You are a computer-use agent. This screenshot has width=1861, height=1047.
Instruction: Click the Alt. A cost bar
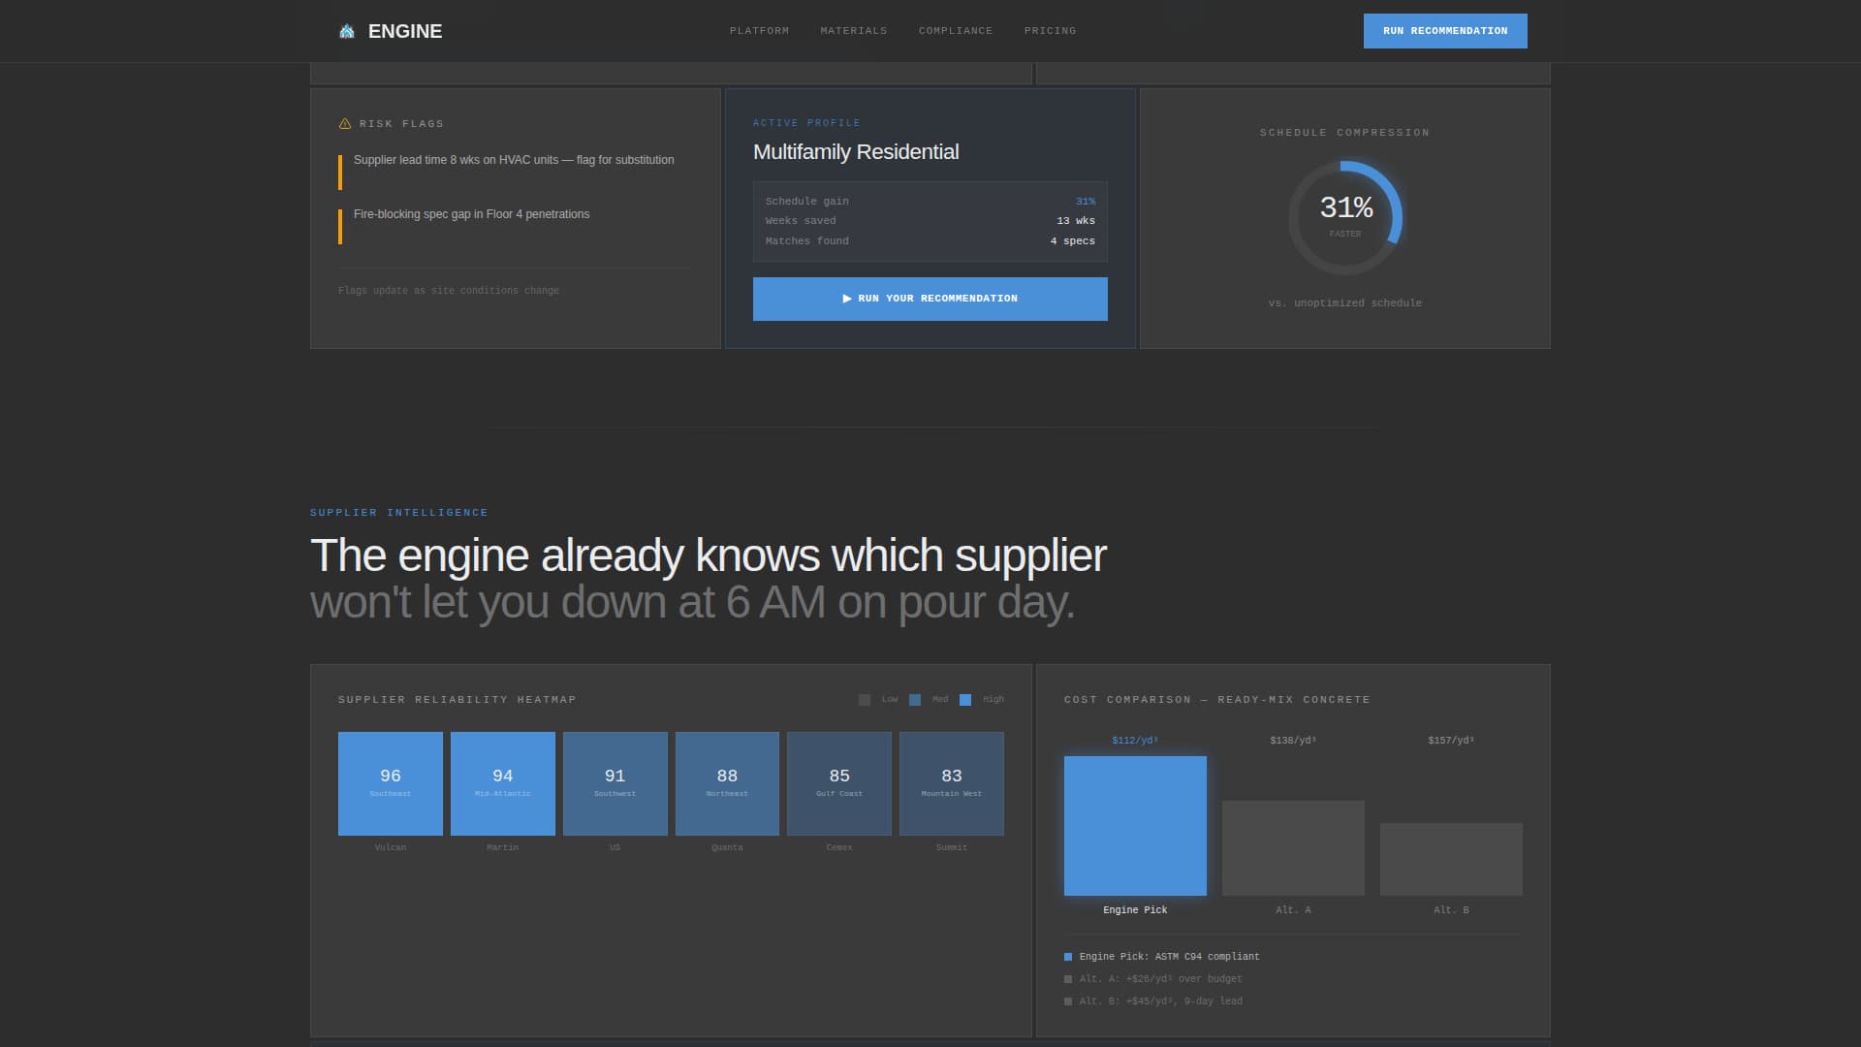click(x=1293, y=848)
